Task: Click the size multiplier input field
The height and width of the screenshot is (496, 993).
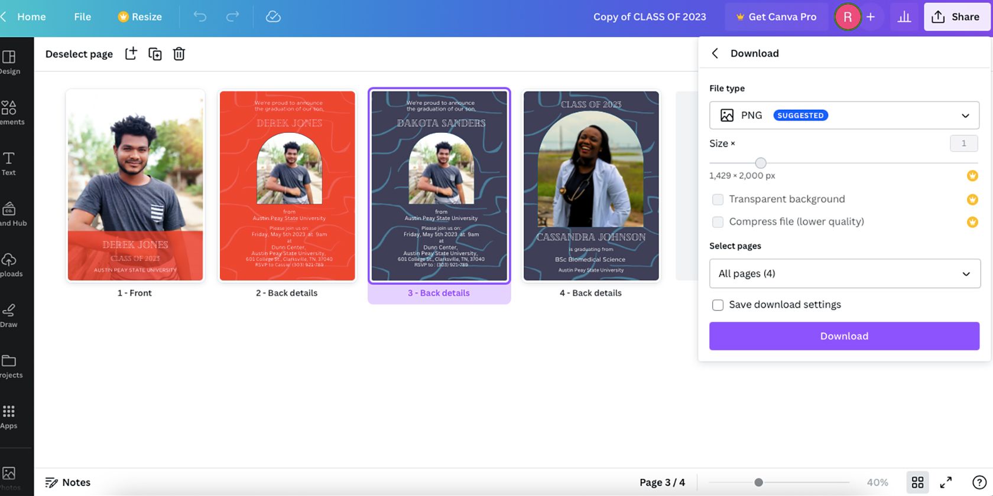Action: coord(963,143)
